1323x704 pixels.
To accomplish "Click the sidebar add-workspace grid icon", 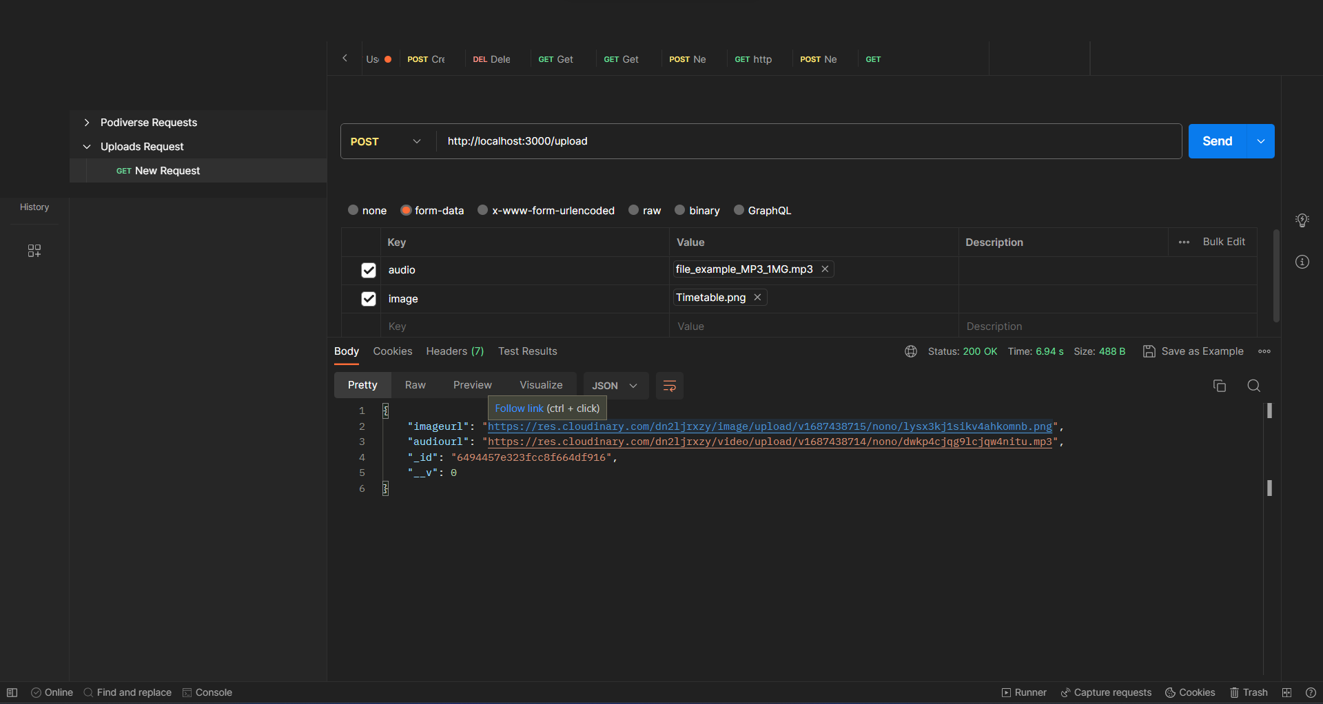I will [34, 251].
